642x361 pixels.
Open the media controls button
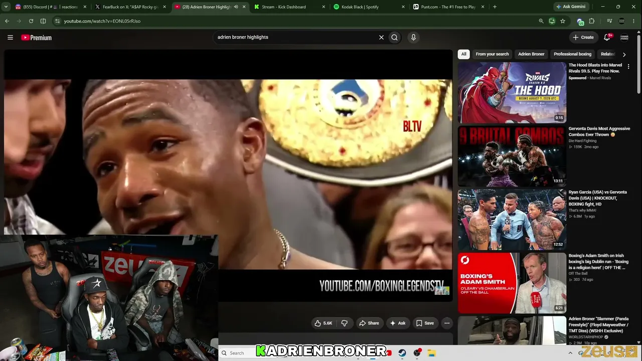click(609, 21)
